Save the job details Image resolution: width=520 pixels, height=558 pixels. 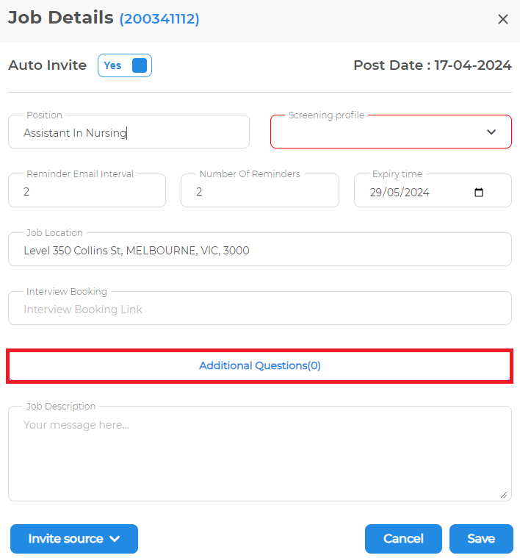(x=481, y=538)
